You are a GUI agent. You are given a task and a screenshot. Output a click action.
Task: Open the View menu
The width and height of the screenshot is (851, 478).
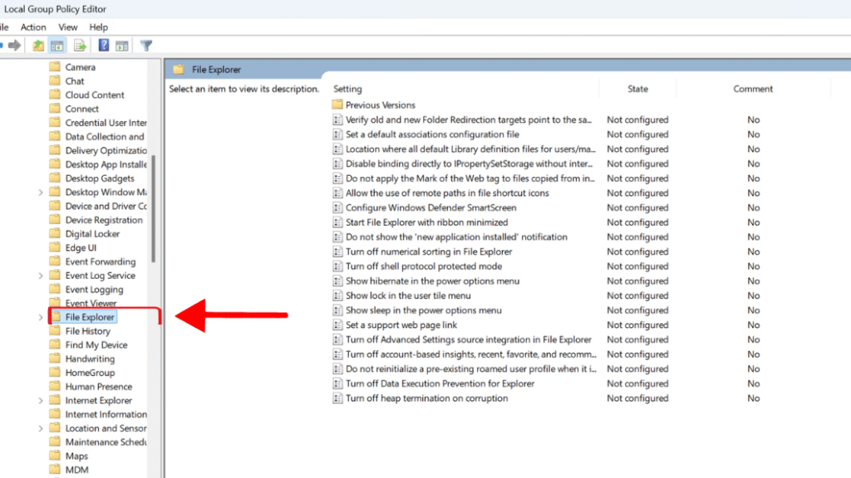[x=68, y=27]
